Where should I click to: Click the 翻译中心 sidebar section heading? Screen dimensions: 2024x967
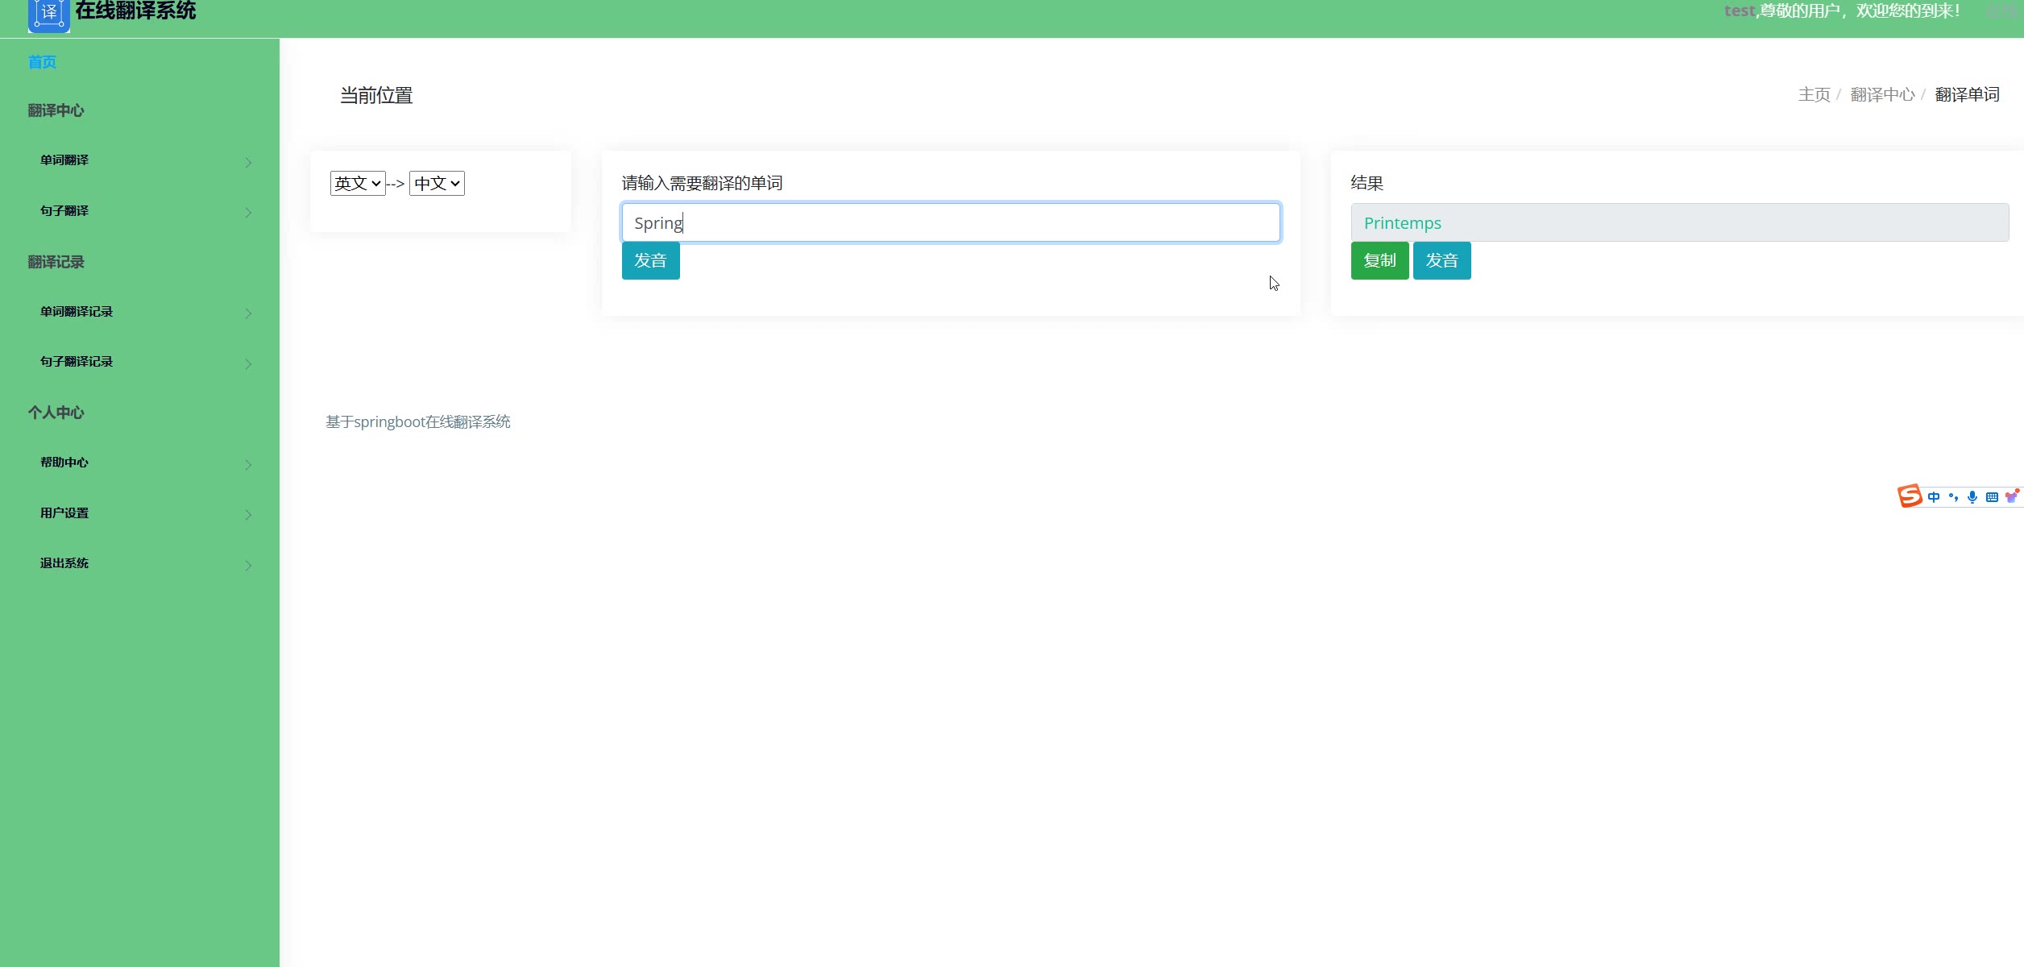[56, 110]
